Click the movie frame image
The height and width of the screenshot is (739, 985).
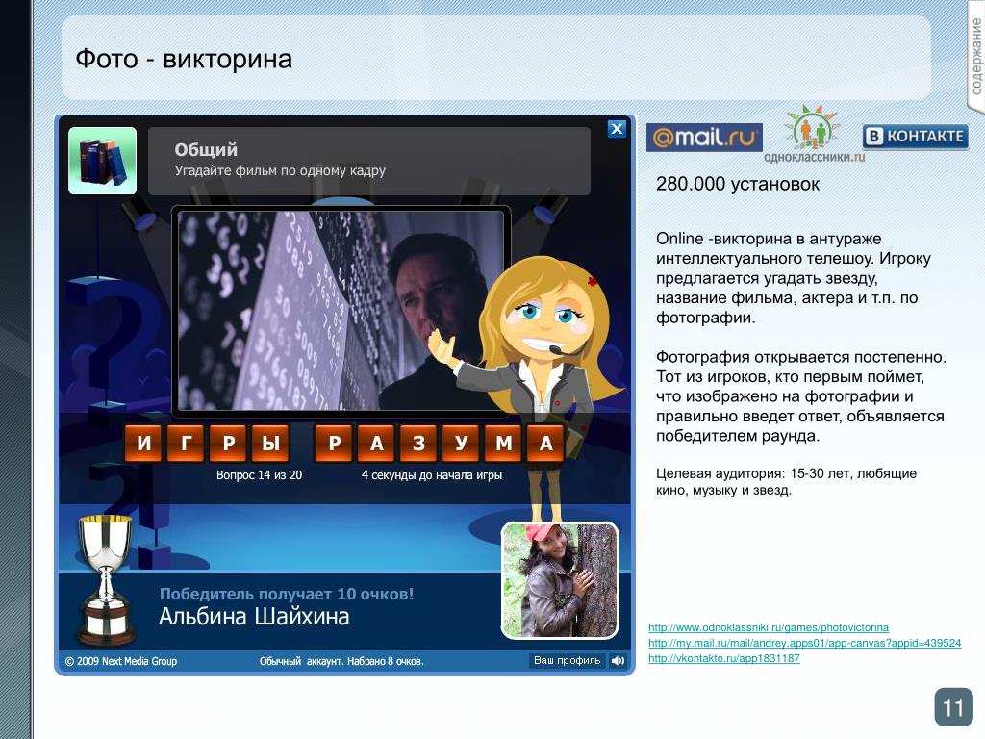[x=341, y=311]
